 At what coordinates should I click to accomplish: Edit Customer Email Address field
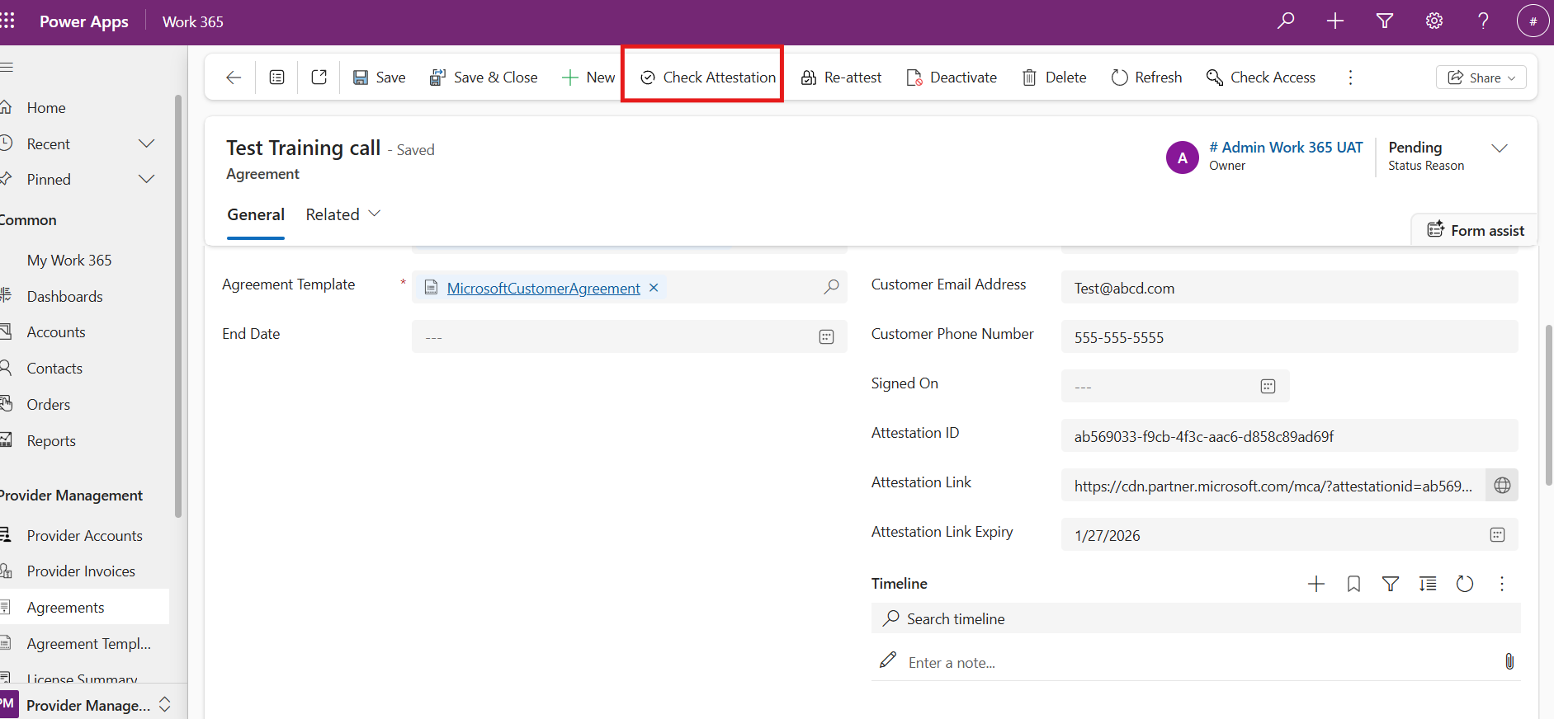click(x=1290, y=287)
